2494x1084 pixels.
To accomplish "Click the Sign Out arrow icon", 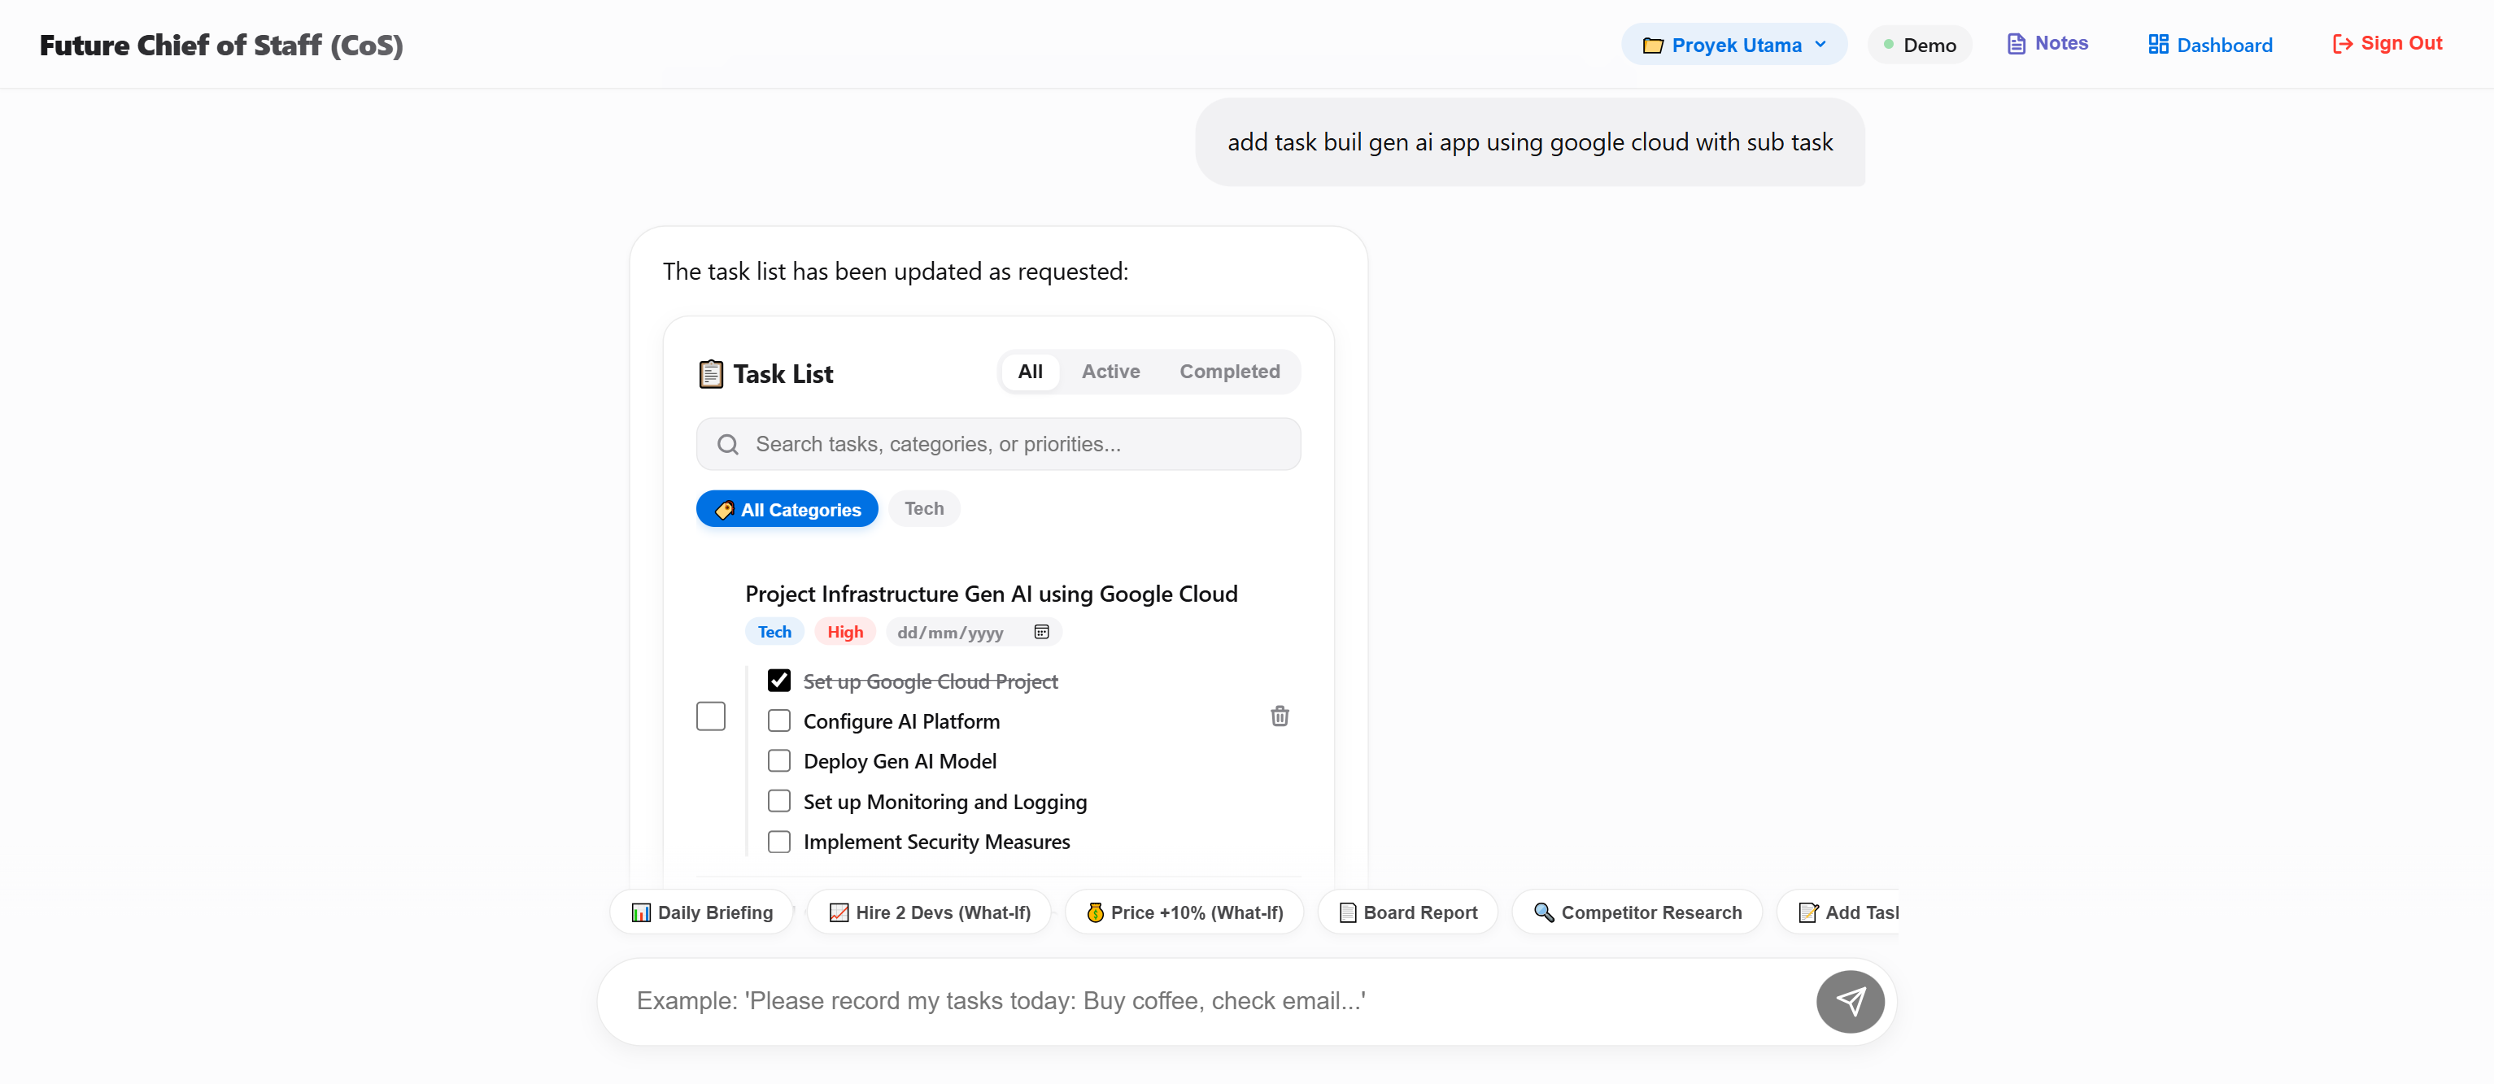I will [2343, 44].
